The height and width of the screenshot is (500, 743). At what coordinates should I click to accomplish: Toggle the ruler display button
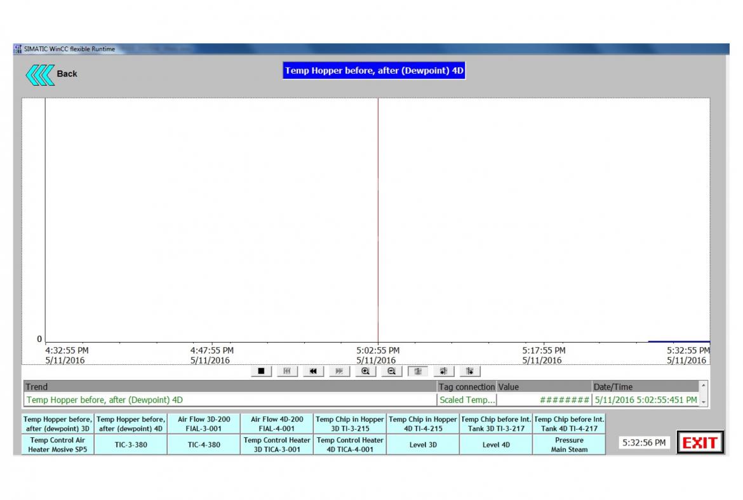[417, 371]
